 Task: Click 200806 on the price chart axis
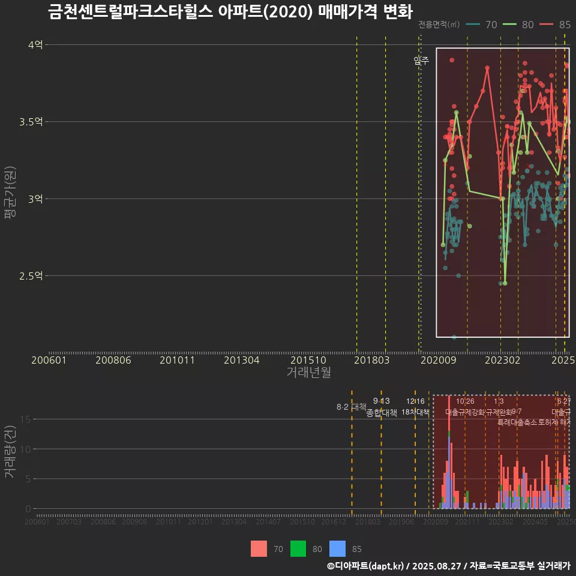pos(113,360)
